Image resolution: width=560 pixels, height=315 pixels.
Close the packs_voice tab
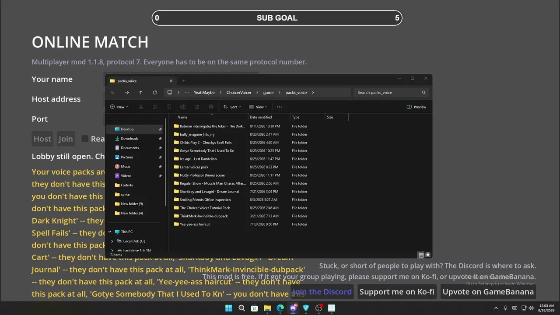[171, 81]
